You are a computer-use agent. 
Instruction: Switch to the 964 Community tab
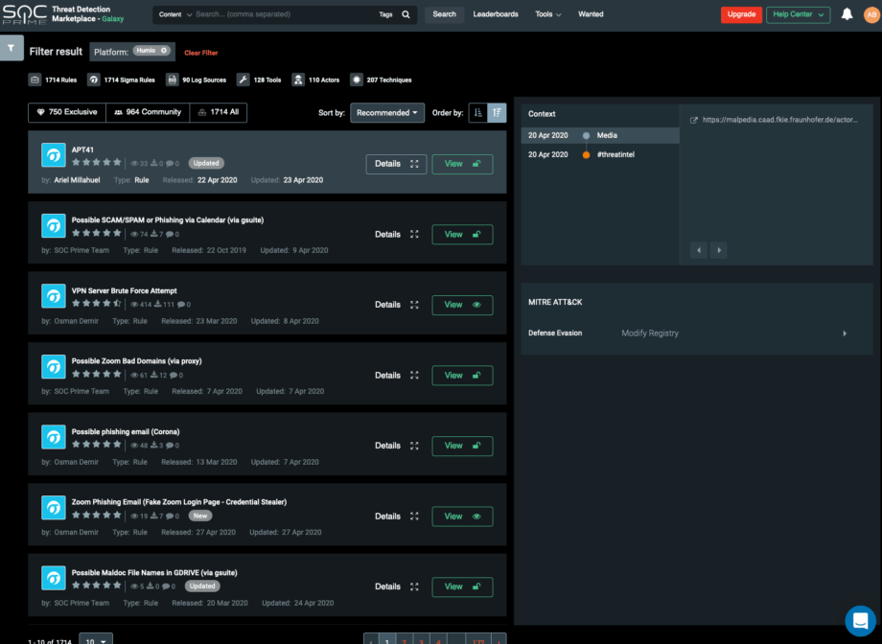tap(148, 112)
